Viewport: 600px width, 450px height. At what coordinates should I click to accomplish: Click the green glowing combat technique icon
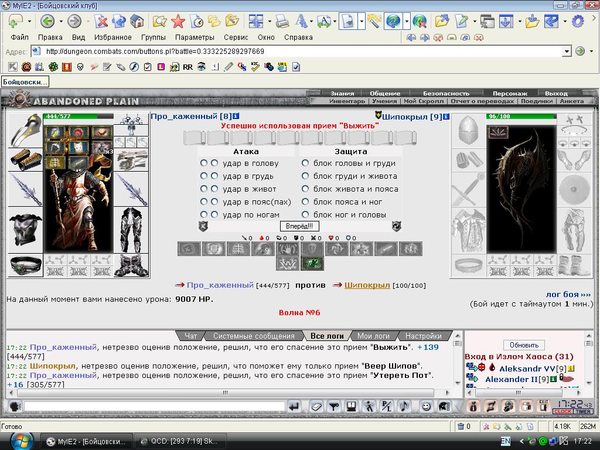(312, 263)
